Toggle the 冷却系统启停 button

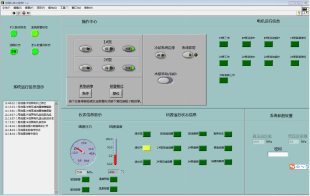pos(160,55)
